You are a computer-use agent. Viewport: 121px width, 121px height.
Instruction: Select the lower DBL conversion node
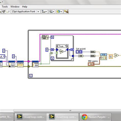pyautogui.click(x=93, y=56)
